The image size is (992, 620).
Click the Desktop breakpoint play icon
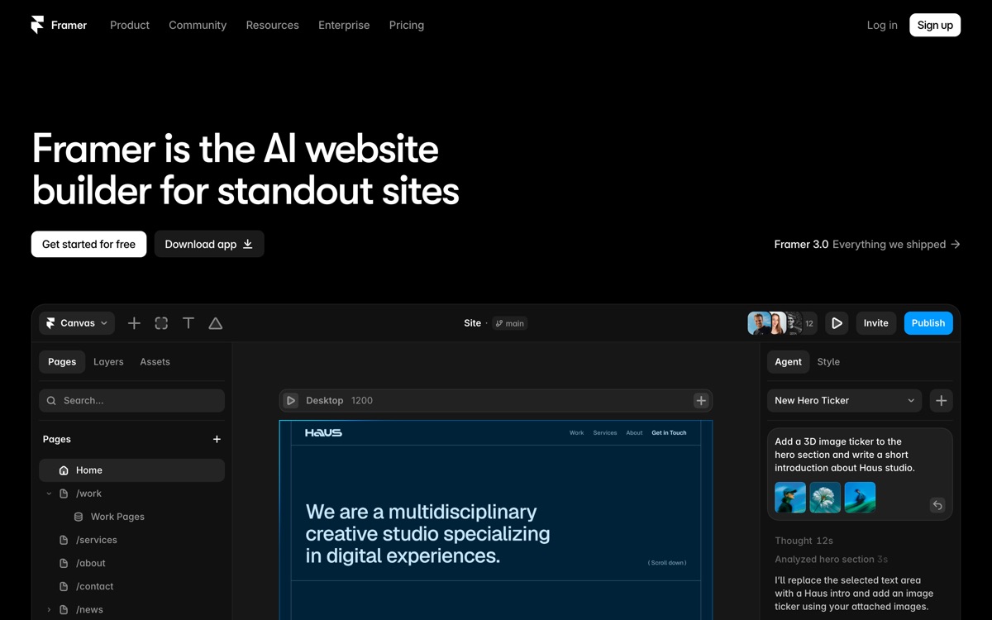[x=291, y=400]
